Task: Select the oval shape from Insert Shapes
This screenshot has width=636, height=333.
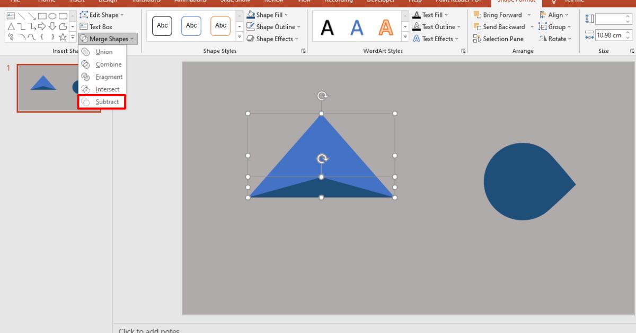Action: coord(52,16)
